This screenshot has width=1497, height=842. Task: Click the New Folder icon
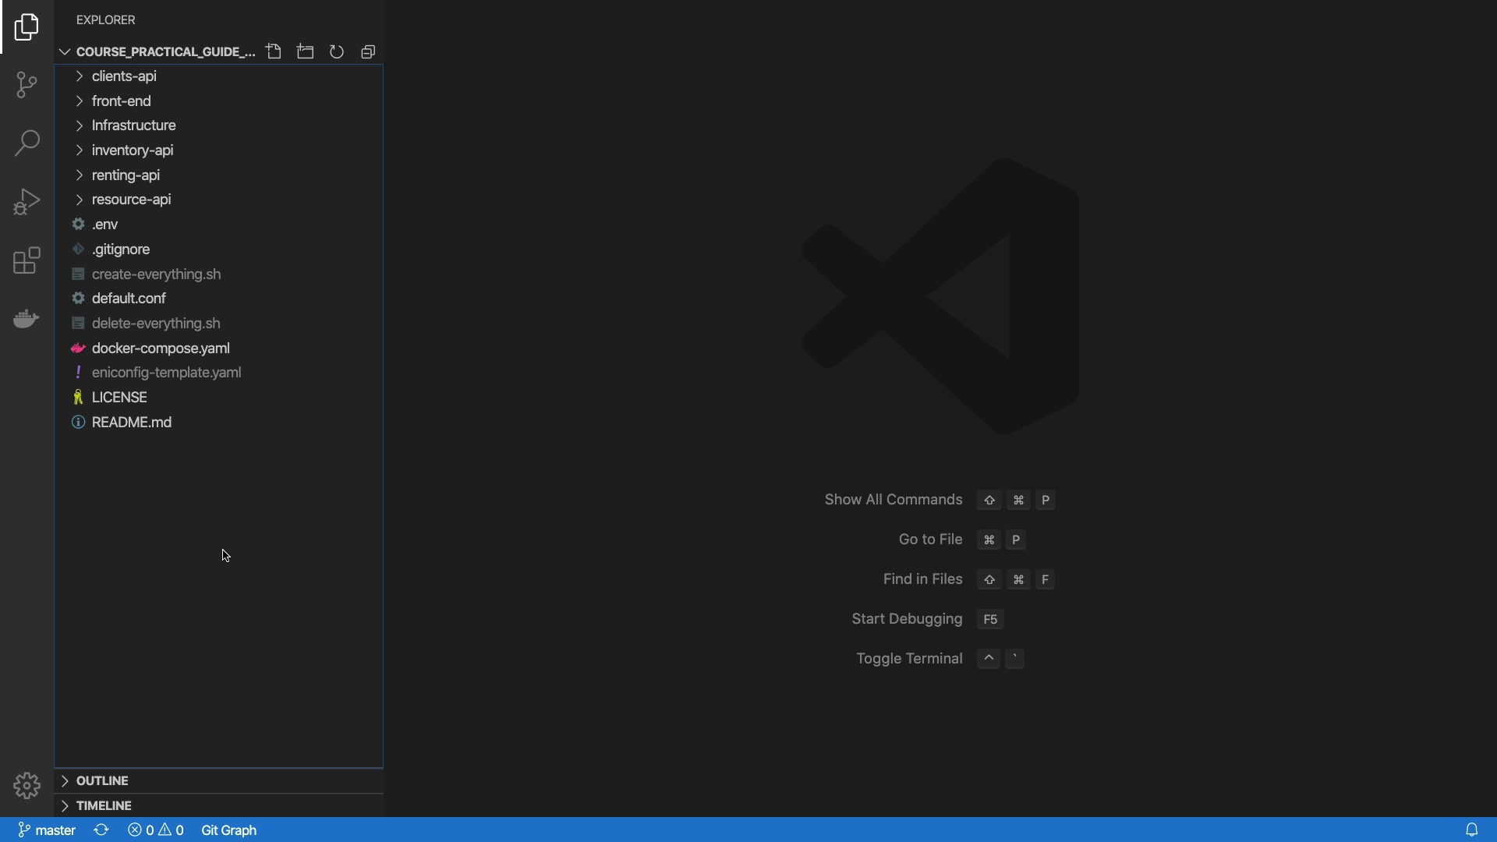point(306,51)
